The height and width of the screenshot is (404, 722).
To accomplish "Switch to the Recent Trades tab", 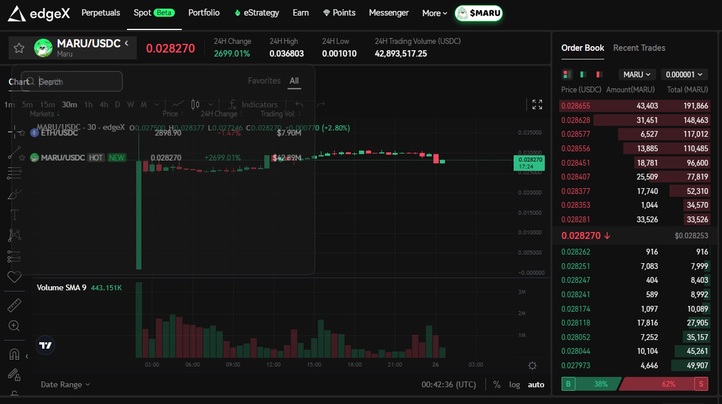I will (x=639, y=48).
